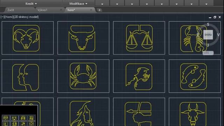Expand the first ribbon panel arrow after Modifikace

point(102,4)
